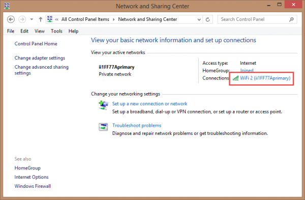
Task: Click the Control Panel icon in address bar
Action: click(x=50, y=19)
